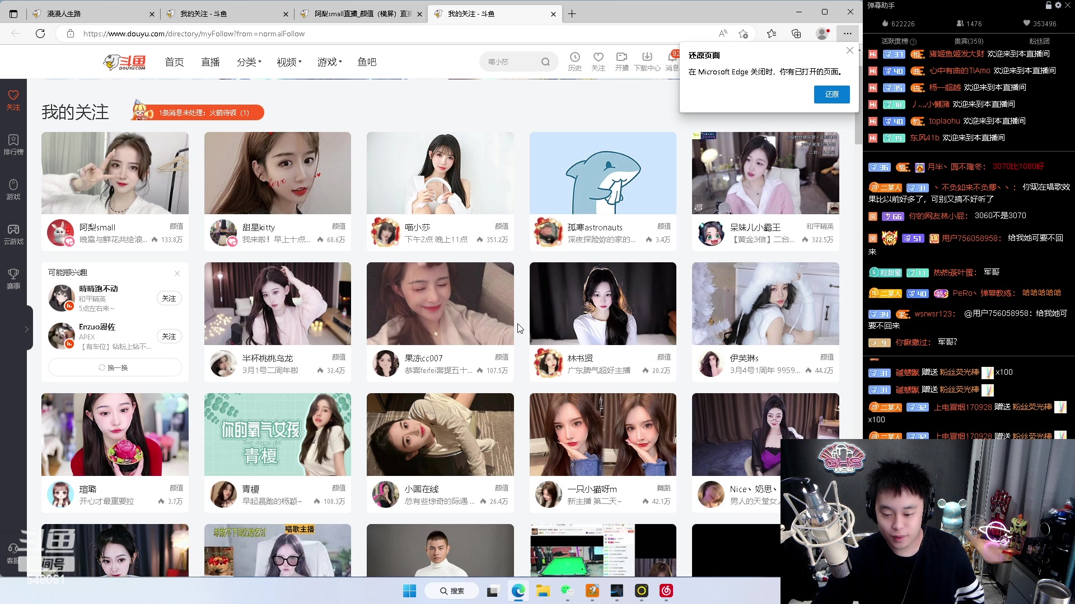The height and width of the screenshot is (604, 1075).
Task: Open 孤寒astronauts shark thumbnail
Action: click(603, 173)
